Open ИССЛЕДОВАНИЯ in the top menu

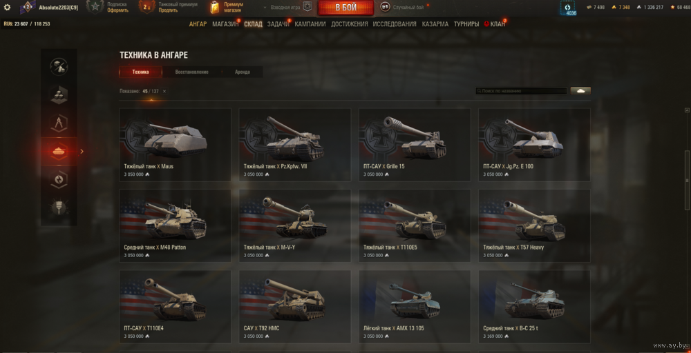(x=395, y=24)
